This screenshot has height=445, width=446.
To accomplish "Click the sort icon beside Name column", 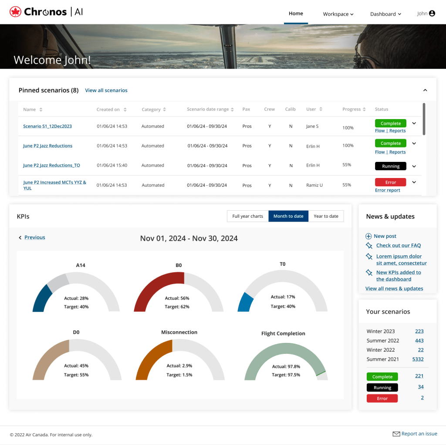I will 41,110.
